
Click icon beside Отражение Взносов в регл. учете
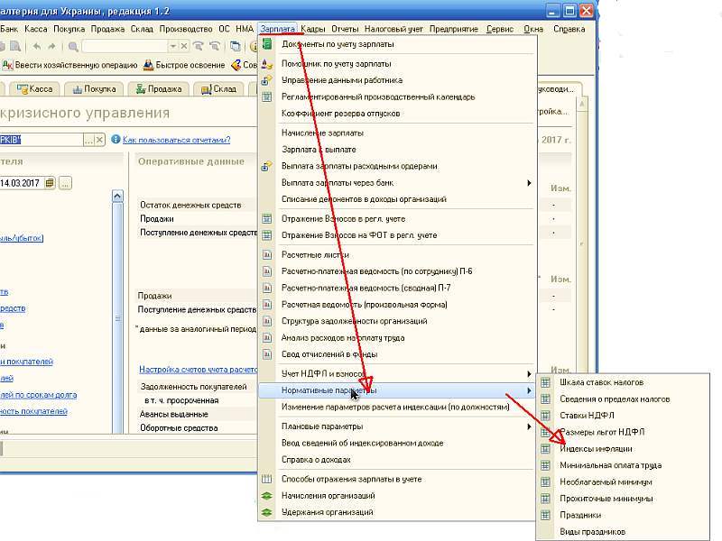pos(266,218)
